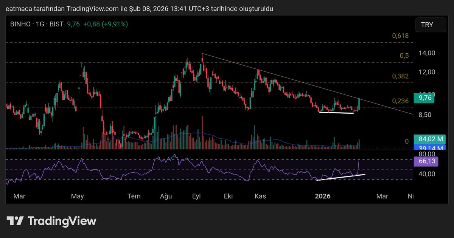Click the Mar label preceding May on time axis
The height and width of the screenshot is (238, 454).
[19, 196]
